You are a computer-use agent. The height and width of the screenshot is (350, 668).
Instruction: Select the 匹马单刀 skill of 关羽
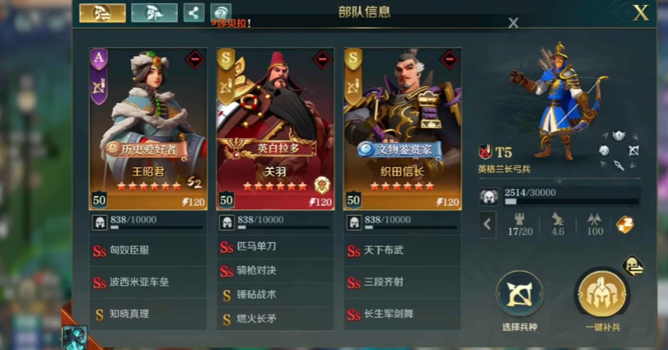(x=276, y=247)
